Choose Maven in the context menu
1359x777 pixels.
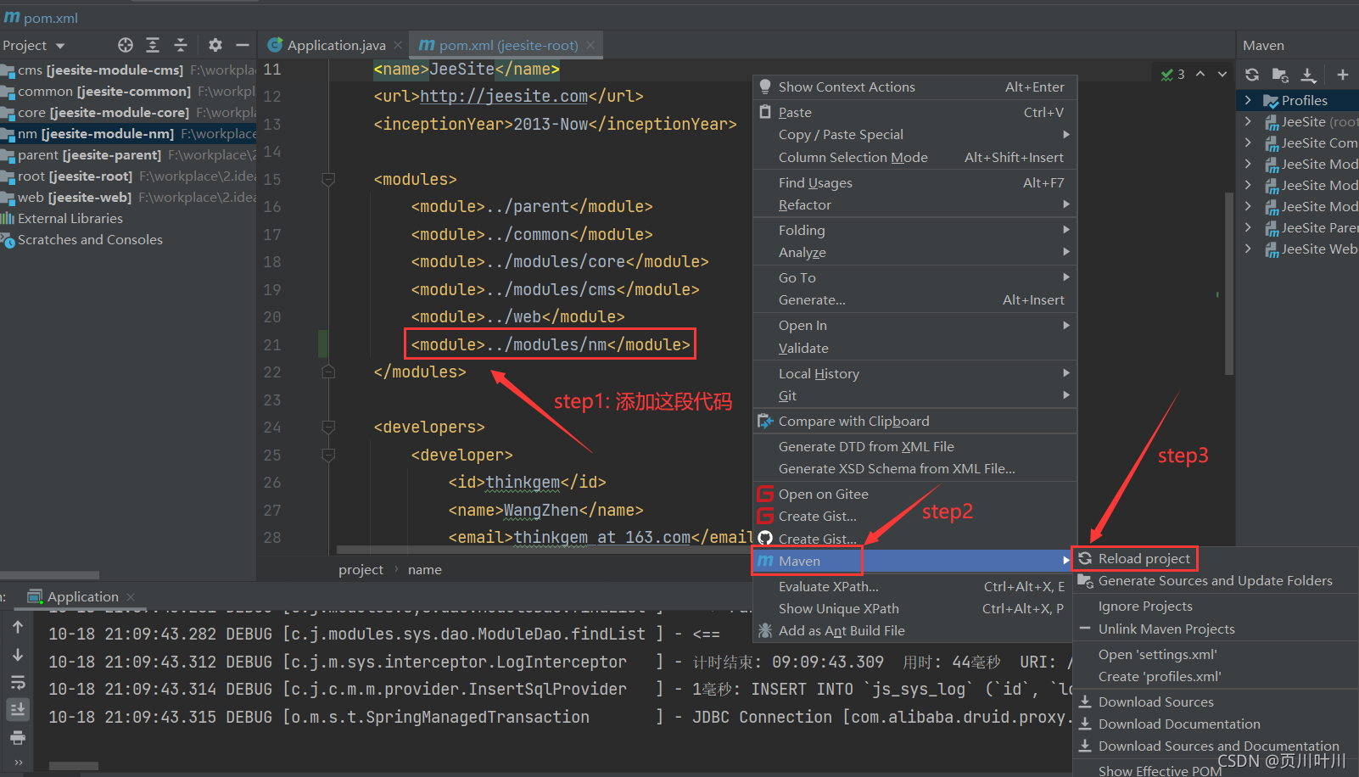[914, 561]
